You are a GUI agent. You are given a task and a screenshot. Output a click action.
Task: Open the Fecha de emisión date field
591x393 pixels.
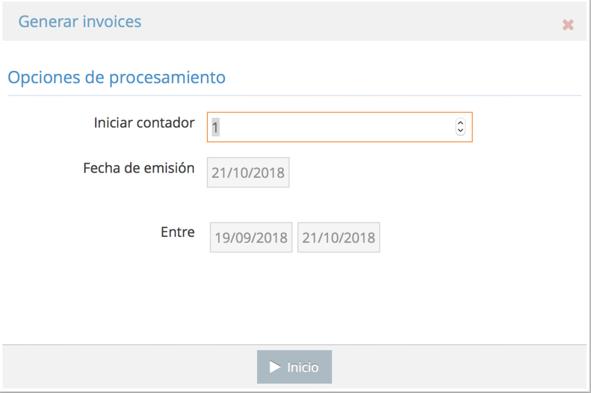248,173
